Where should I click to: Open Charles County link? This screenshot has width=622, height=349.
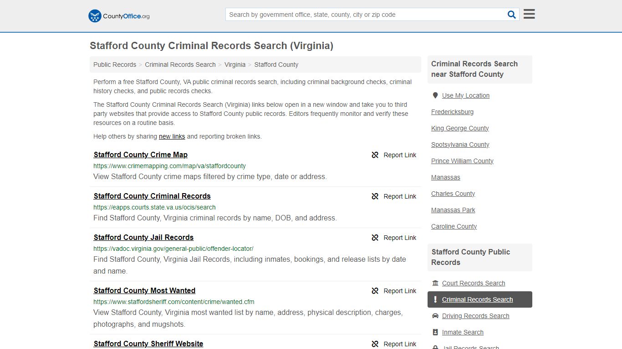tap(453, 194)
